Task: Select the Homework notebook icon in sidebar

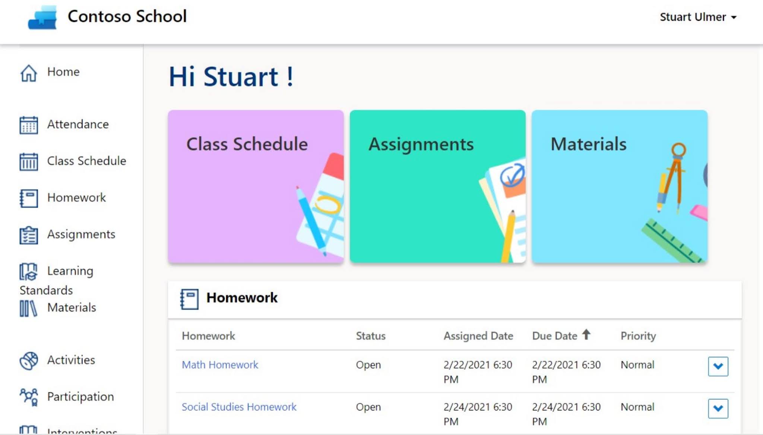Action: pos(28,198)
